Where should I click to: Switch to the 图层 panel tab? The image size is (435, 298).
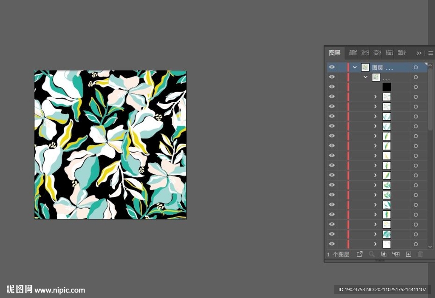[x=335, y=53]
